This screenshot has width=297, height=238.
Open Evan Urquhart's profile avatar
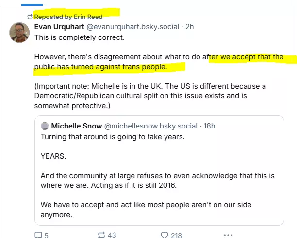pyautogui.click(x=20, y=32)
